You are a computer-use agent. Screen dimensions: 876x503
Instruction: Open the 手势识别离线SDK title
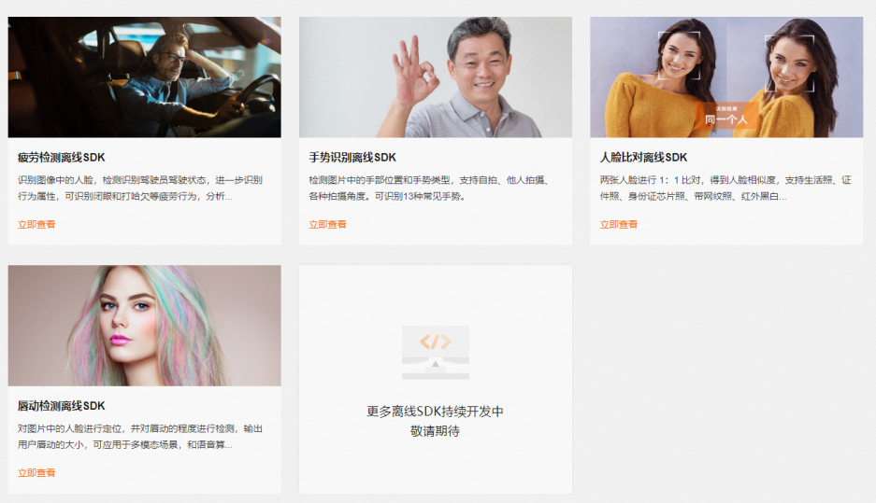[x=352, y=158]
